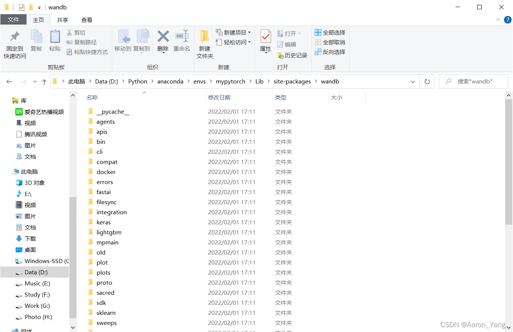Expand the chevron after envs in breadcrumb
513x332 pixels.
point(211,82)
